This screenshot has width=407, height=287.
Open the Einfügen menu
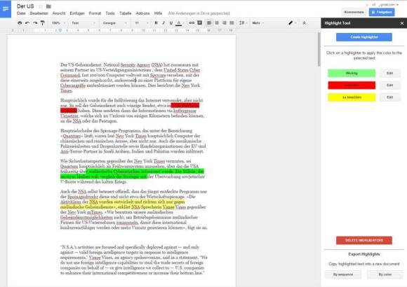click(77, 13)
